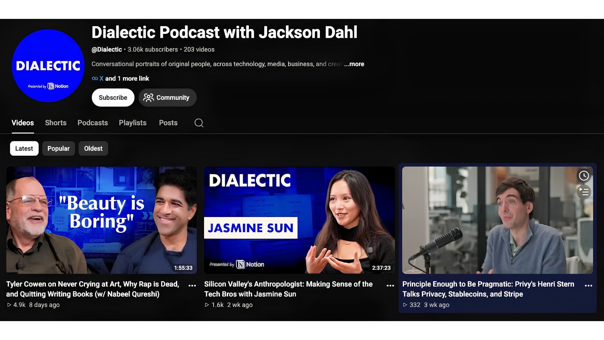Screen dimensions: 604x340
Task: Open the Playlists tab
Action: click(133, 123)
